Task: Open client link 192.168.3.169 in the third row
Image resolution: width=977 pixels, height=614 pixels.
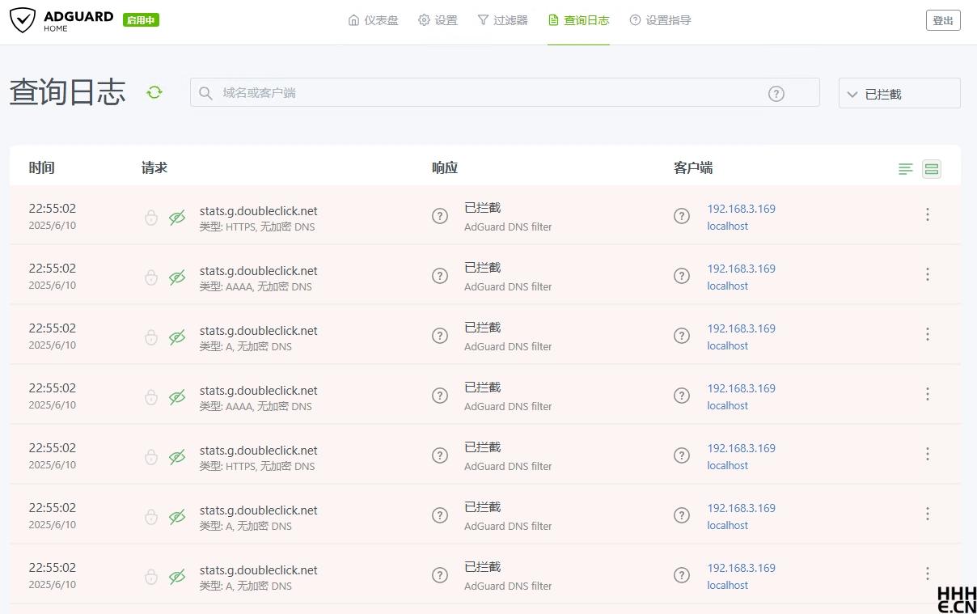Action: point(741,328)
